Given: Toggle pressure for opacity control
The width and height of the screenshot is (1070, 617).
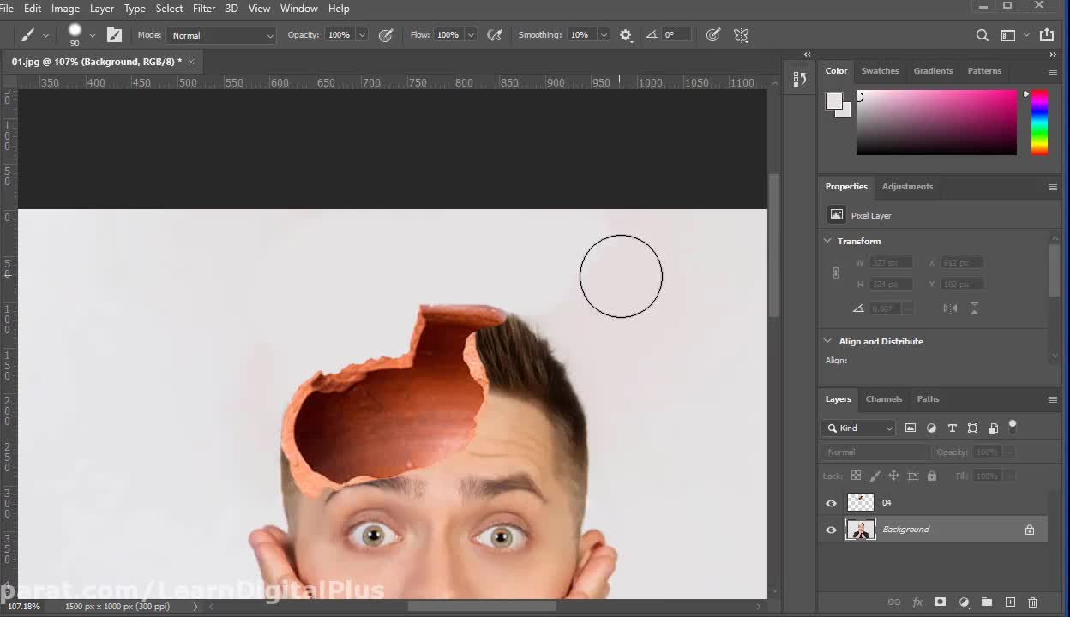Looking at the screenshot, I should 386,35.
